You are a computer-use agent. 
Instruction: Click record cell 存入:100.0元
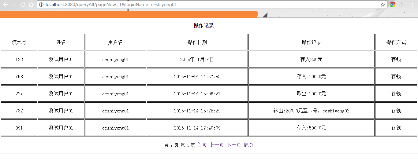pyautogui.click(x=312, y=76)
